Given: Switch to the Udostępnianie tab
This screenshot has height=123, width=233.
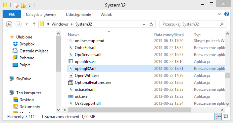Looking at the screenshot, I should (78, 15).
